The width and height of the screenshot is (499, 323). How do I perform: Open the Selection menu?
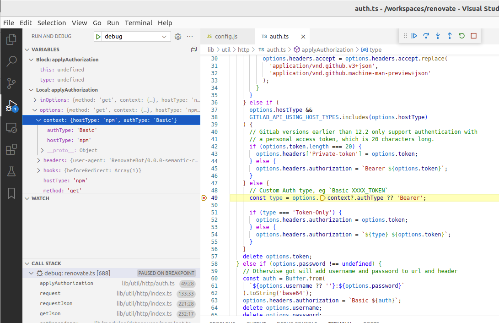[52, 23]
